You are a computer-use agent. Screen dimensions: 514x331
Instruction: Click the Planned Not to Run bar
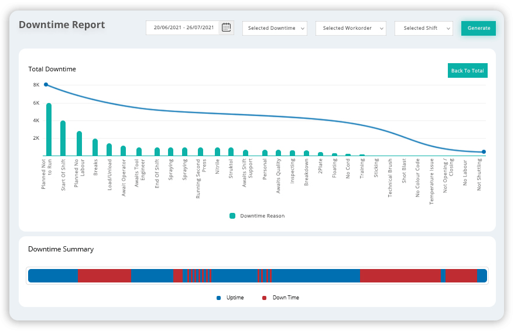point(49,130)
